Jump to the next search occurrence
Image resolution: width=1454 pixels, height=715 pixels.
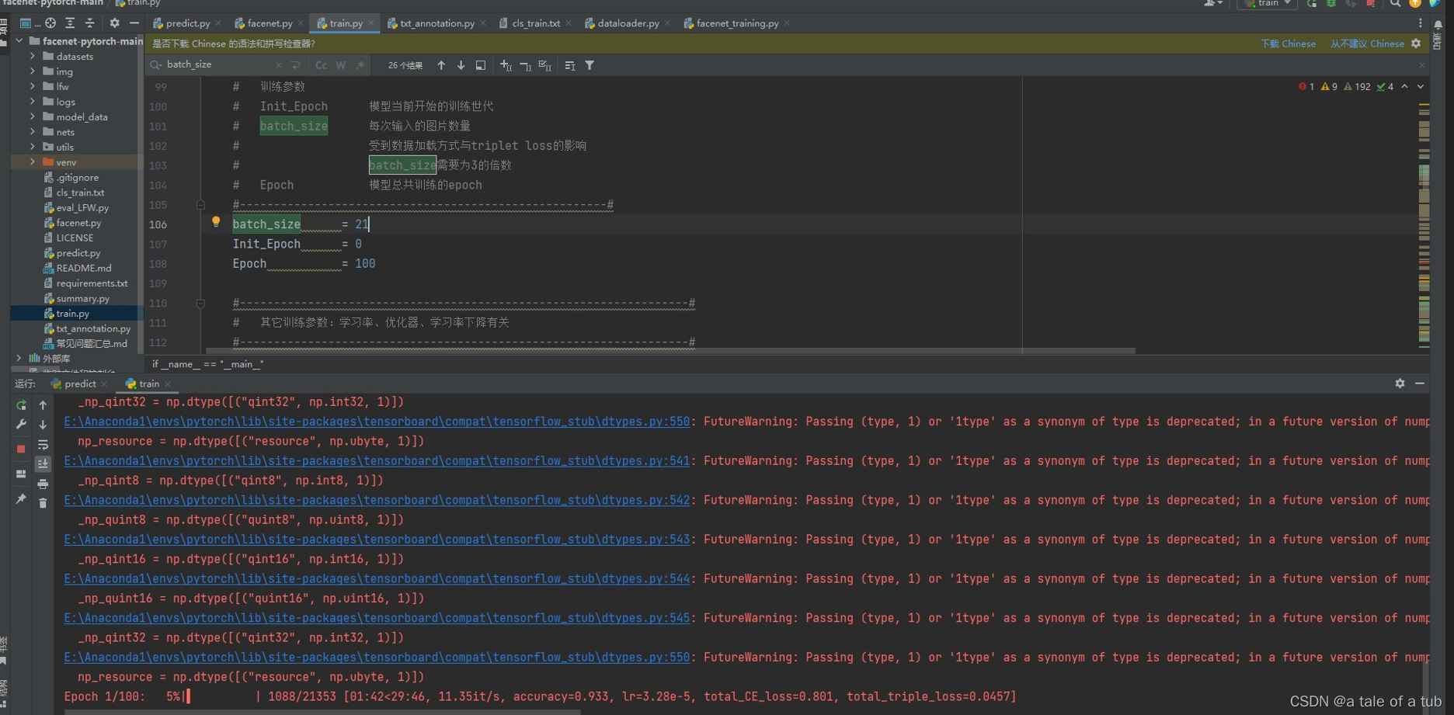point(461,65)
